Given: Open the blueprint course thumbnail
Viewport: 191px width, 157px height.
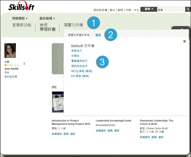Looking at the screenshot, I should [58, 102].
